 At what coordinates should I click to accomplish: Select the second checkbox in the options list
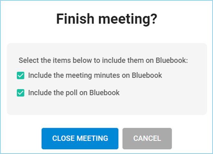pos(21,93)
